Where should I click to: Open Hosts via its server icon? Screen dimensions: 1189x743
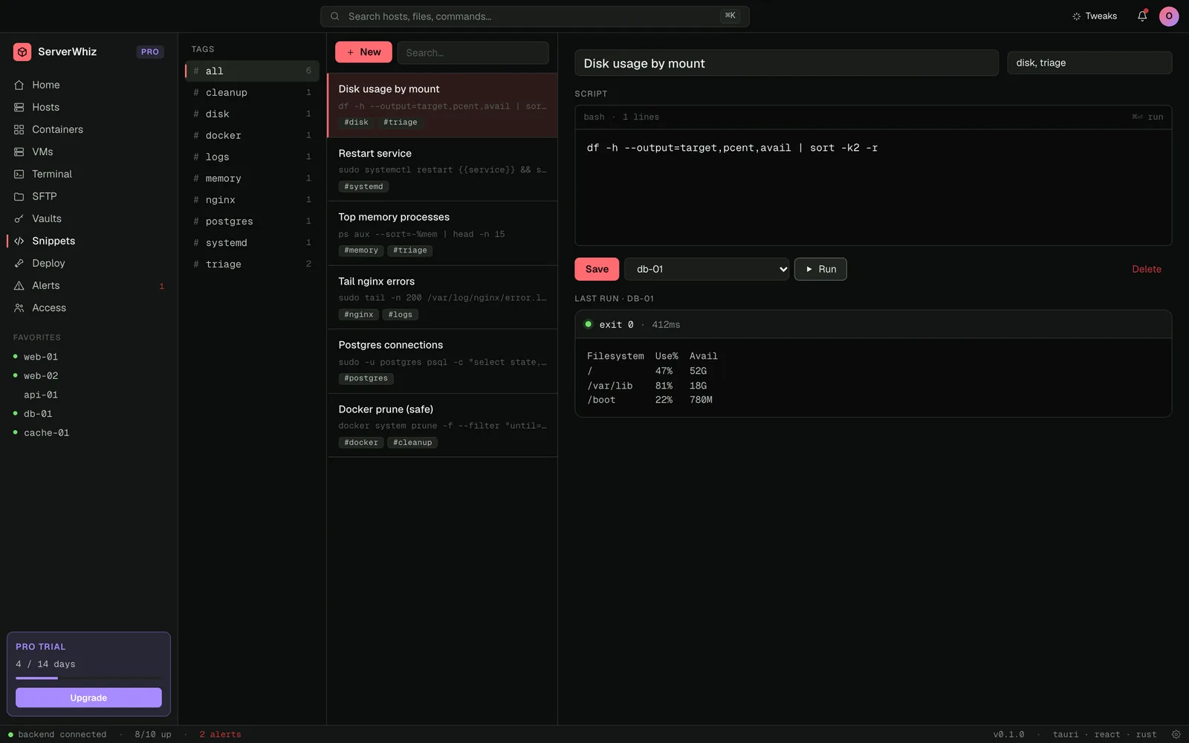pos(19,107)
